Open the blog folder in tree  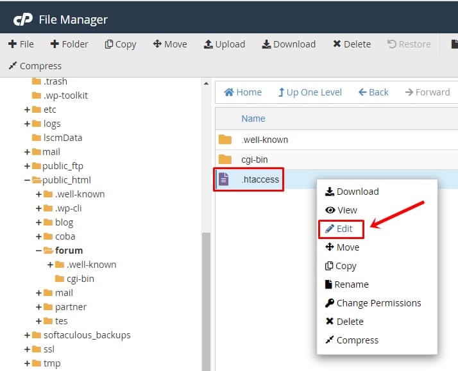[64, 222]
